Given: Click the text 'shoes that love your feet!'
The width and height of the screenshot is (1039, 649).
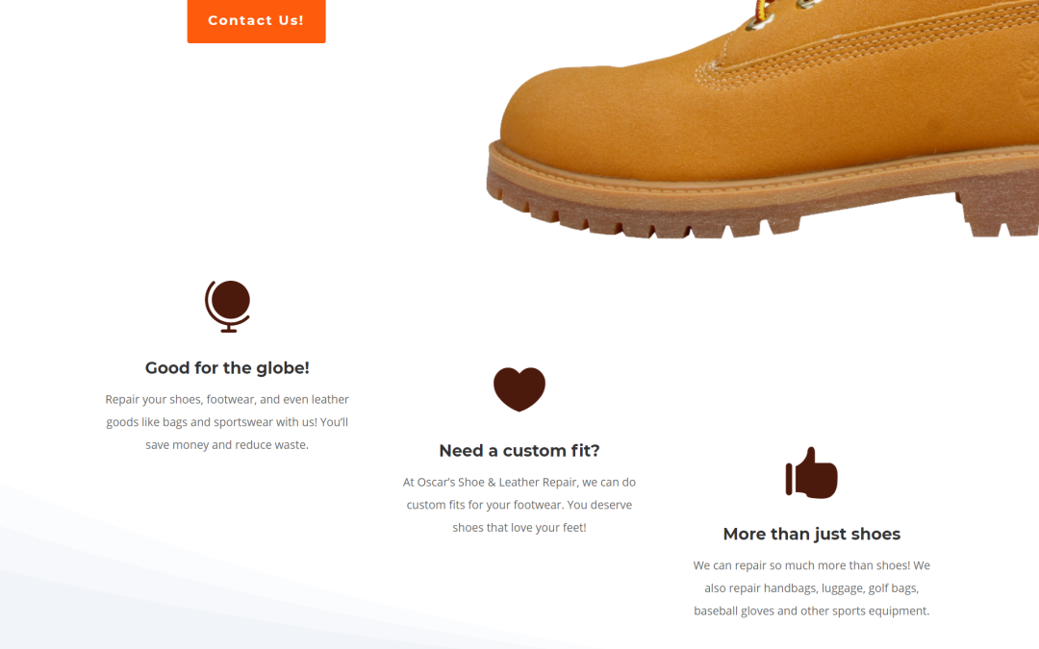Looking at the screenshot, I should (x=519, y=528).
